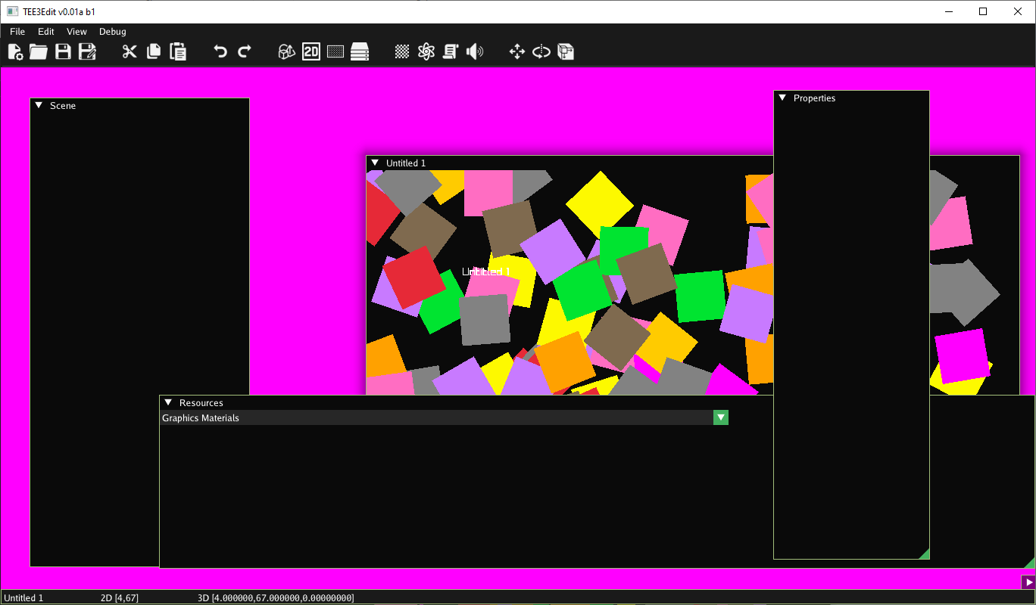The height and width of the screenshot is (605, 1036).
Task: Undo the last action
Action: [x=220, y=51]
